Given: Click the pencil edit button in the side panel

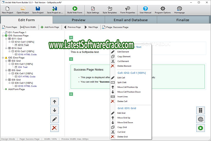Looking at the screenshot, I should (x=55, y=119).
